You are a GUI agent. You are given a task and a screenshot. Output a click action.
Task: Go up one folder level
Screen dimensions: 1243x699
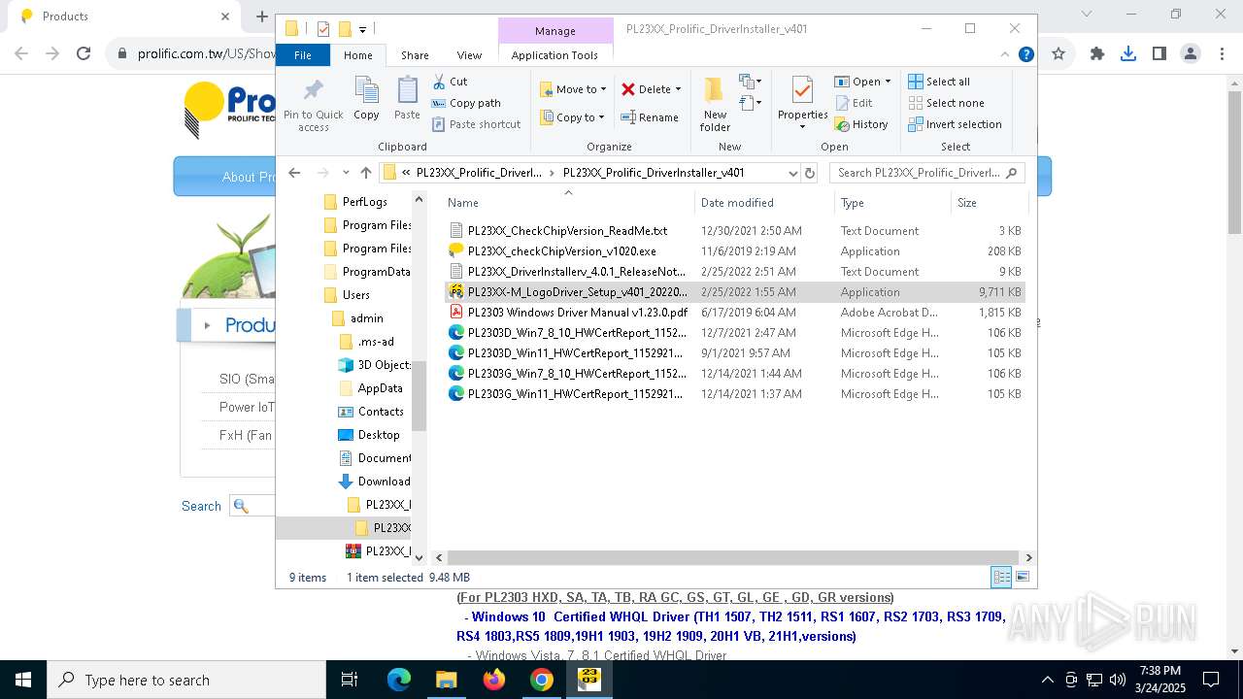[366, 173]
